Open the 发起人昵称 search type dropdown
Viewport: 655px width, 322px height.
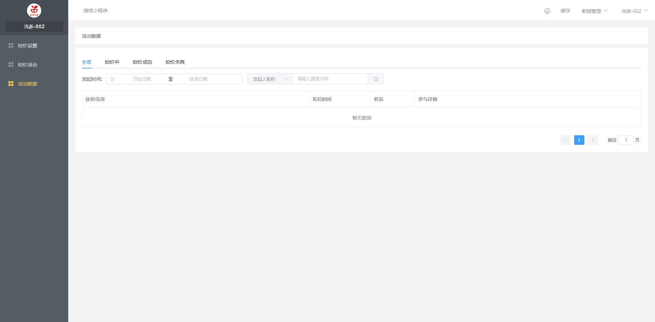coord(270,79)
